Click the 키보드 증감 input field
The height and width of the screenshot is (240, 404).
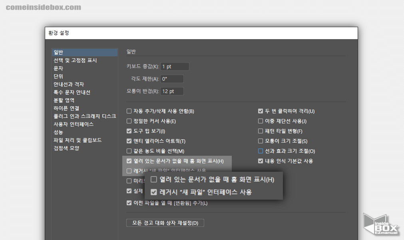click(174, 67)
